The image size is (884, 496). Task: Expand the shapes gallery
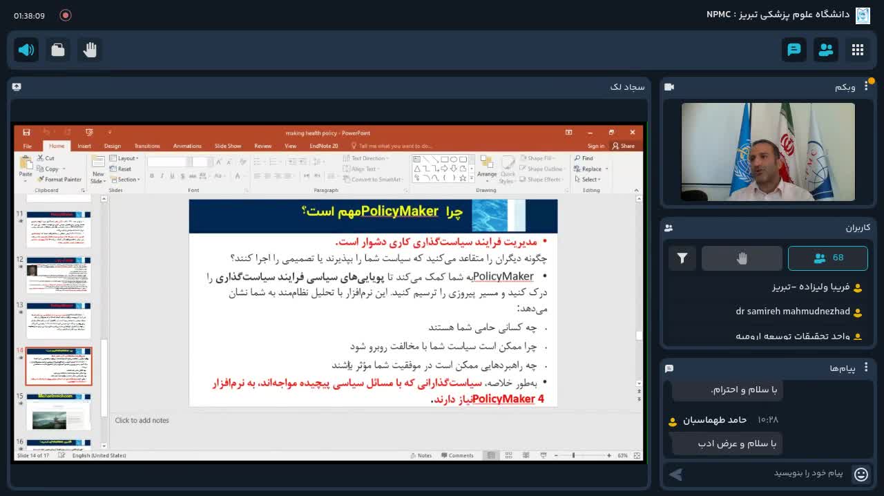tap(472, 178)
